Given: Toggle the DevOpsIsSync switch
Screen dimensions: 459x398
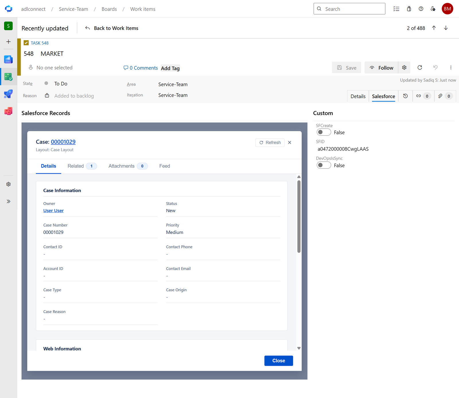Looking at the screenshot, I should point(324,165).
